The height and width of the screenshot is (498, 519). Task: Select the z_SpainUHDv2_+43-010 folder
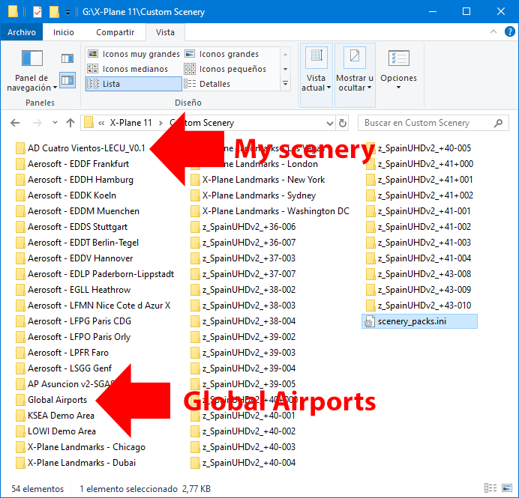tap(418, 306)
